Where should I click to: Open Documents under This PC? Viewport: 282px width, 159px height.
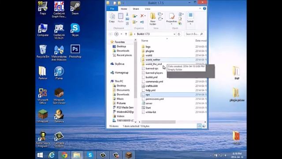point(123,90)
